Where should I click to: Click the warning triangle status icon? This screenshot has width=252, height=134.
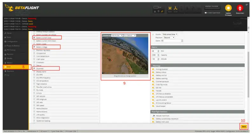coord(155,11)
